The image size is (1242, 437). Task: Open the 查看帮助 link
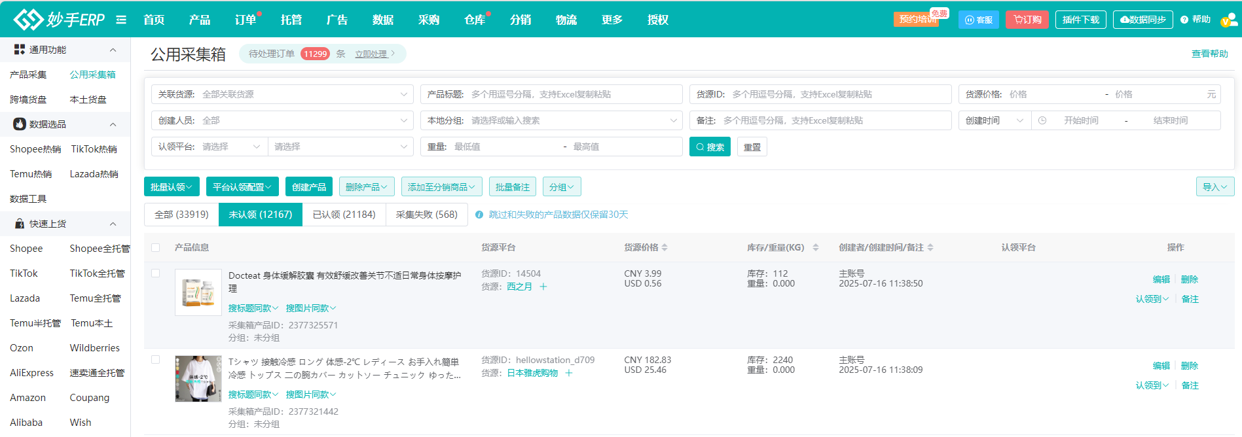coord(1209,54)
